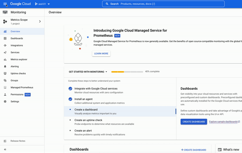Open Dashboards in the sidebar menu

pyautogui.click(x=22, y=39)
